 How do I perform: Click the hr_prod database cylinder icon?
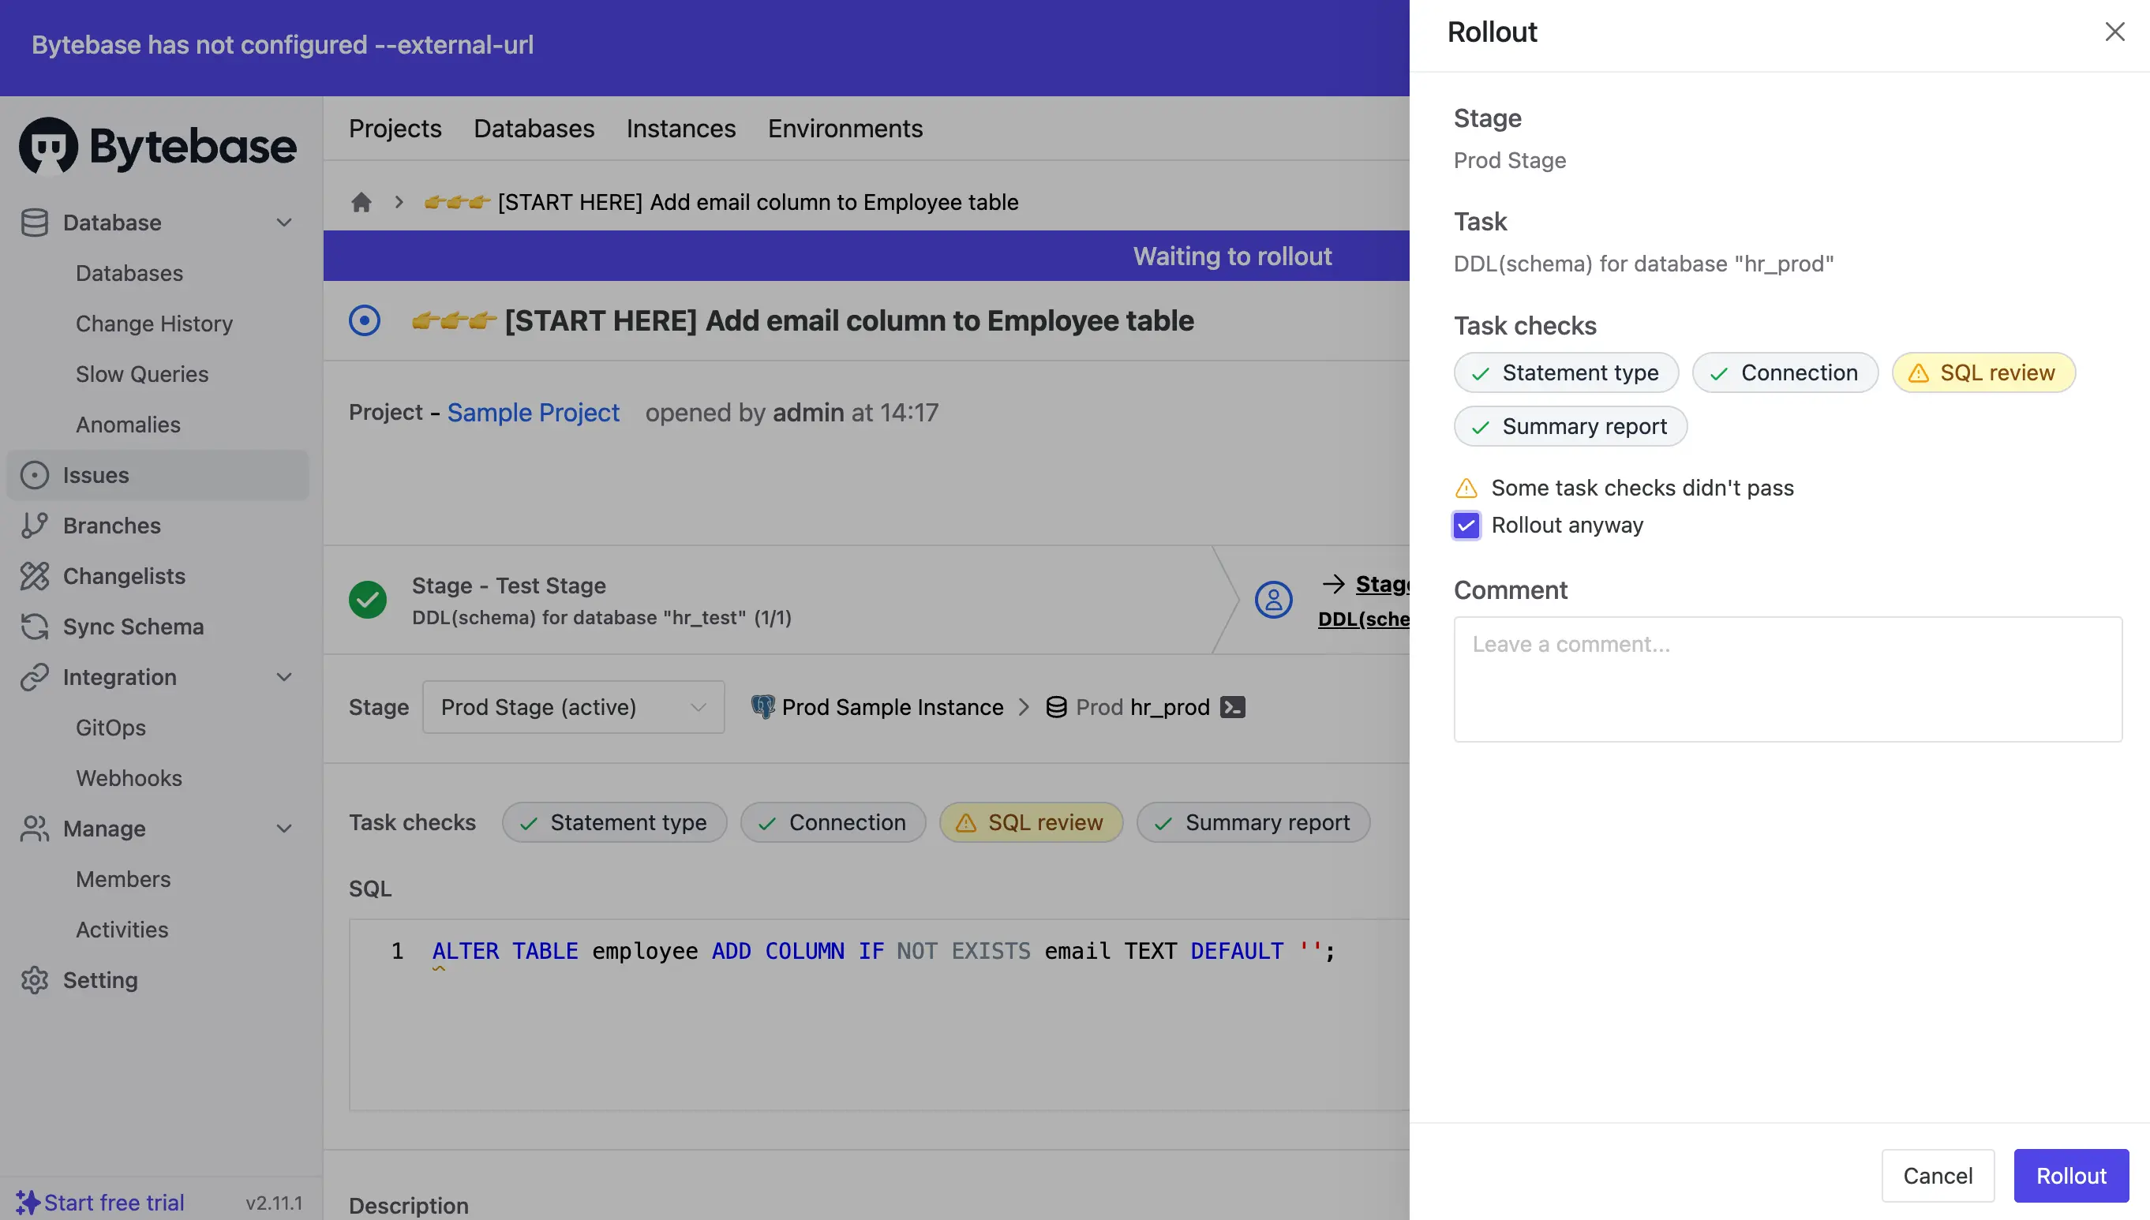click(1057, 707)
